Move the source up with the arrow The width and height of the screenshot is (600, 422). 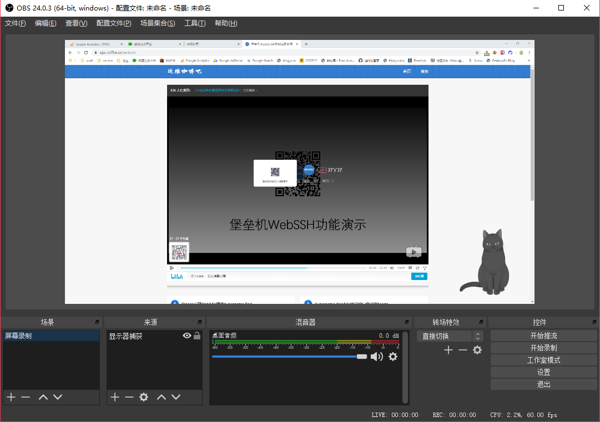[162, 397]
